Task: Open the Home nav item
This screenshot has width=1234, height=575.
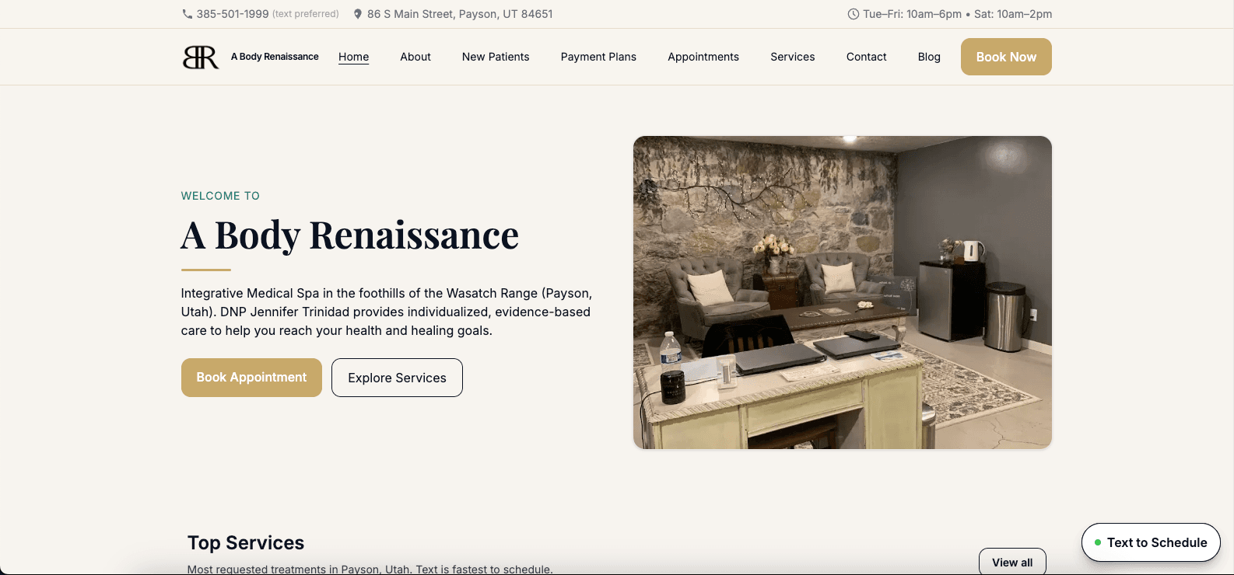Action: [x=353, y=57]
